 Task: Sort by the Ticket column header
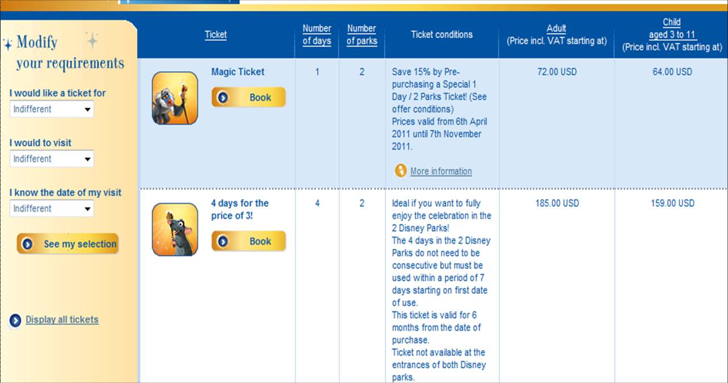pos(216,35)
